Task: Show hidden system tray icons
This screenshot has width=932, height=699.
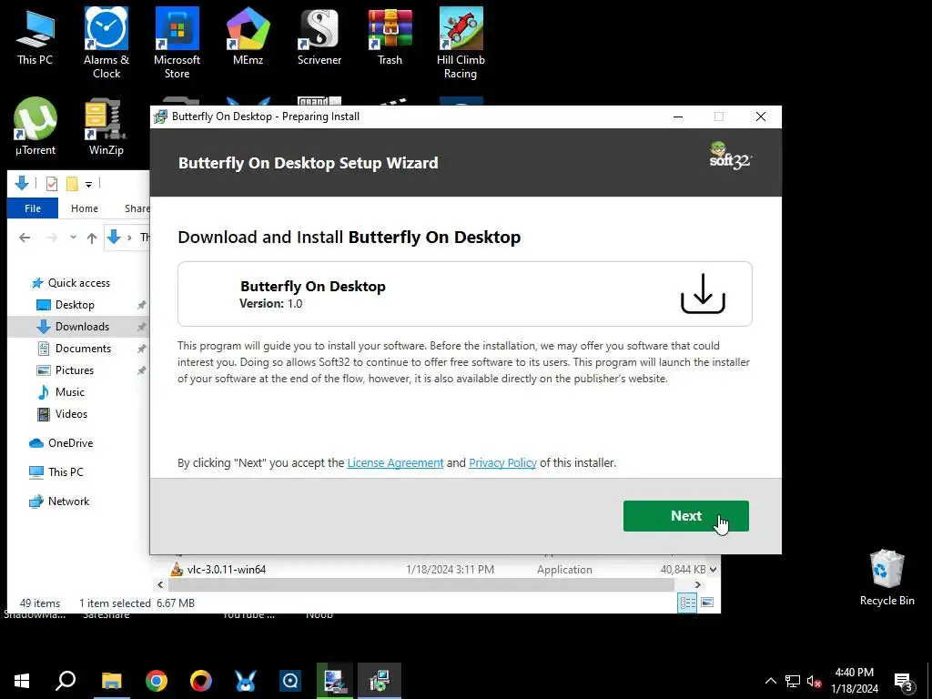Action: 770,681
